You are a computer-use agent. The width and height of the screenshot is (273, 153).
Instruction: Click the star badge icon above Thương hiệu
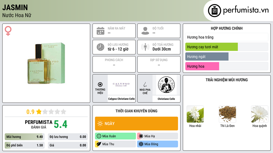[x=100, y=84]
